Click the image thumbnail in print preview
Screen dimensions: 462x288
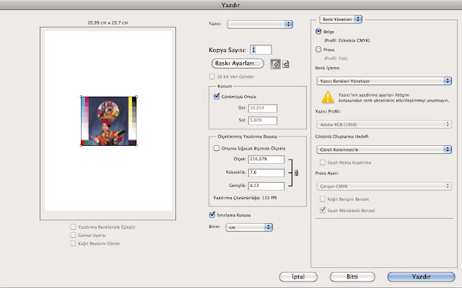click(x=109, y=121)
